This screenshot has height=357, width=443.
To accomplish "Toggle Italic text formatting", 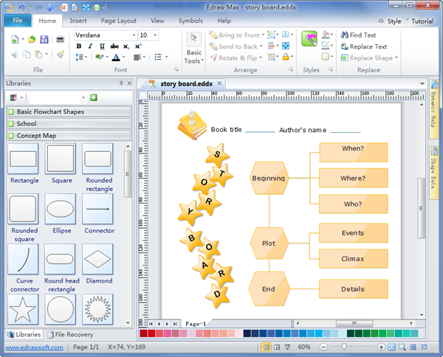I will point(90,46).
